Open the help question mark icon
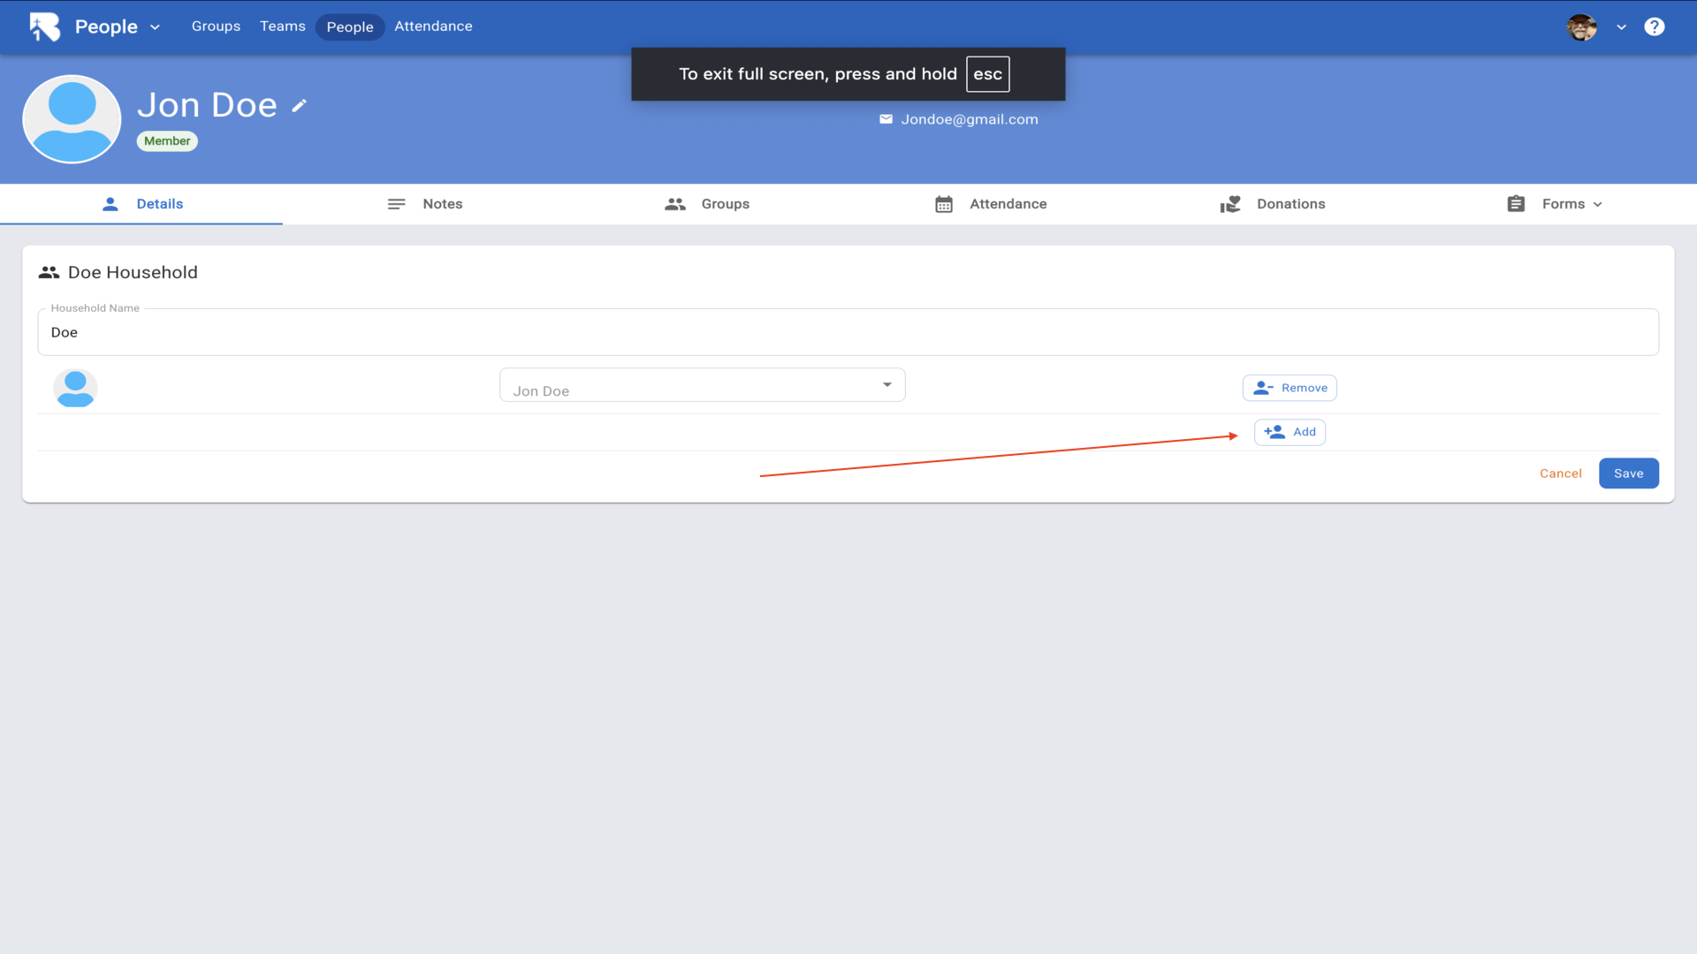 point(1654,26)
